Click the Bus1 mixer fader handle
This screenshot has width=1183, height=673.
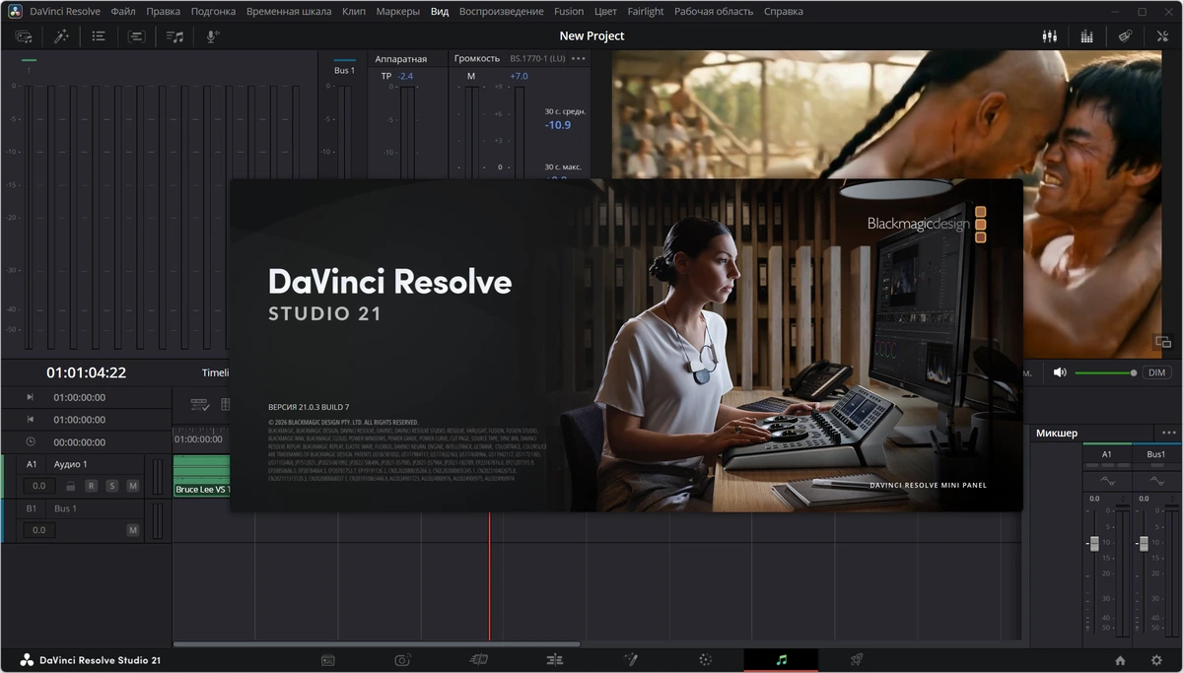click(1143, 544)
